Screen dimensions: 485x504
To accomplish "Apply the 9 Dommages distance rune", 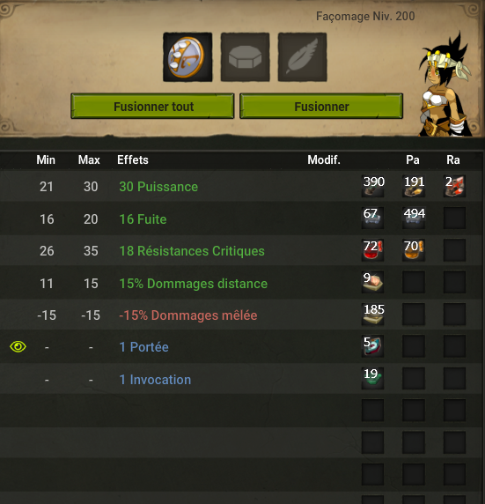I will pyautogui.click(x=372, y=282).
